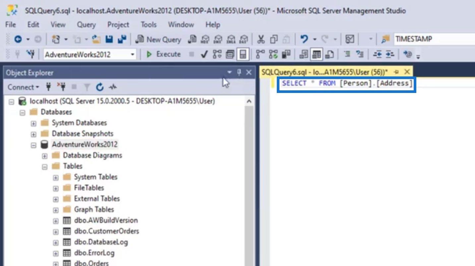Select Results to Grid output
The width and height of the screenshot is (475, 266).
click(x=317, y=54)
